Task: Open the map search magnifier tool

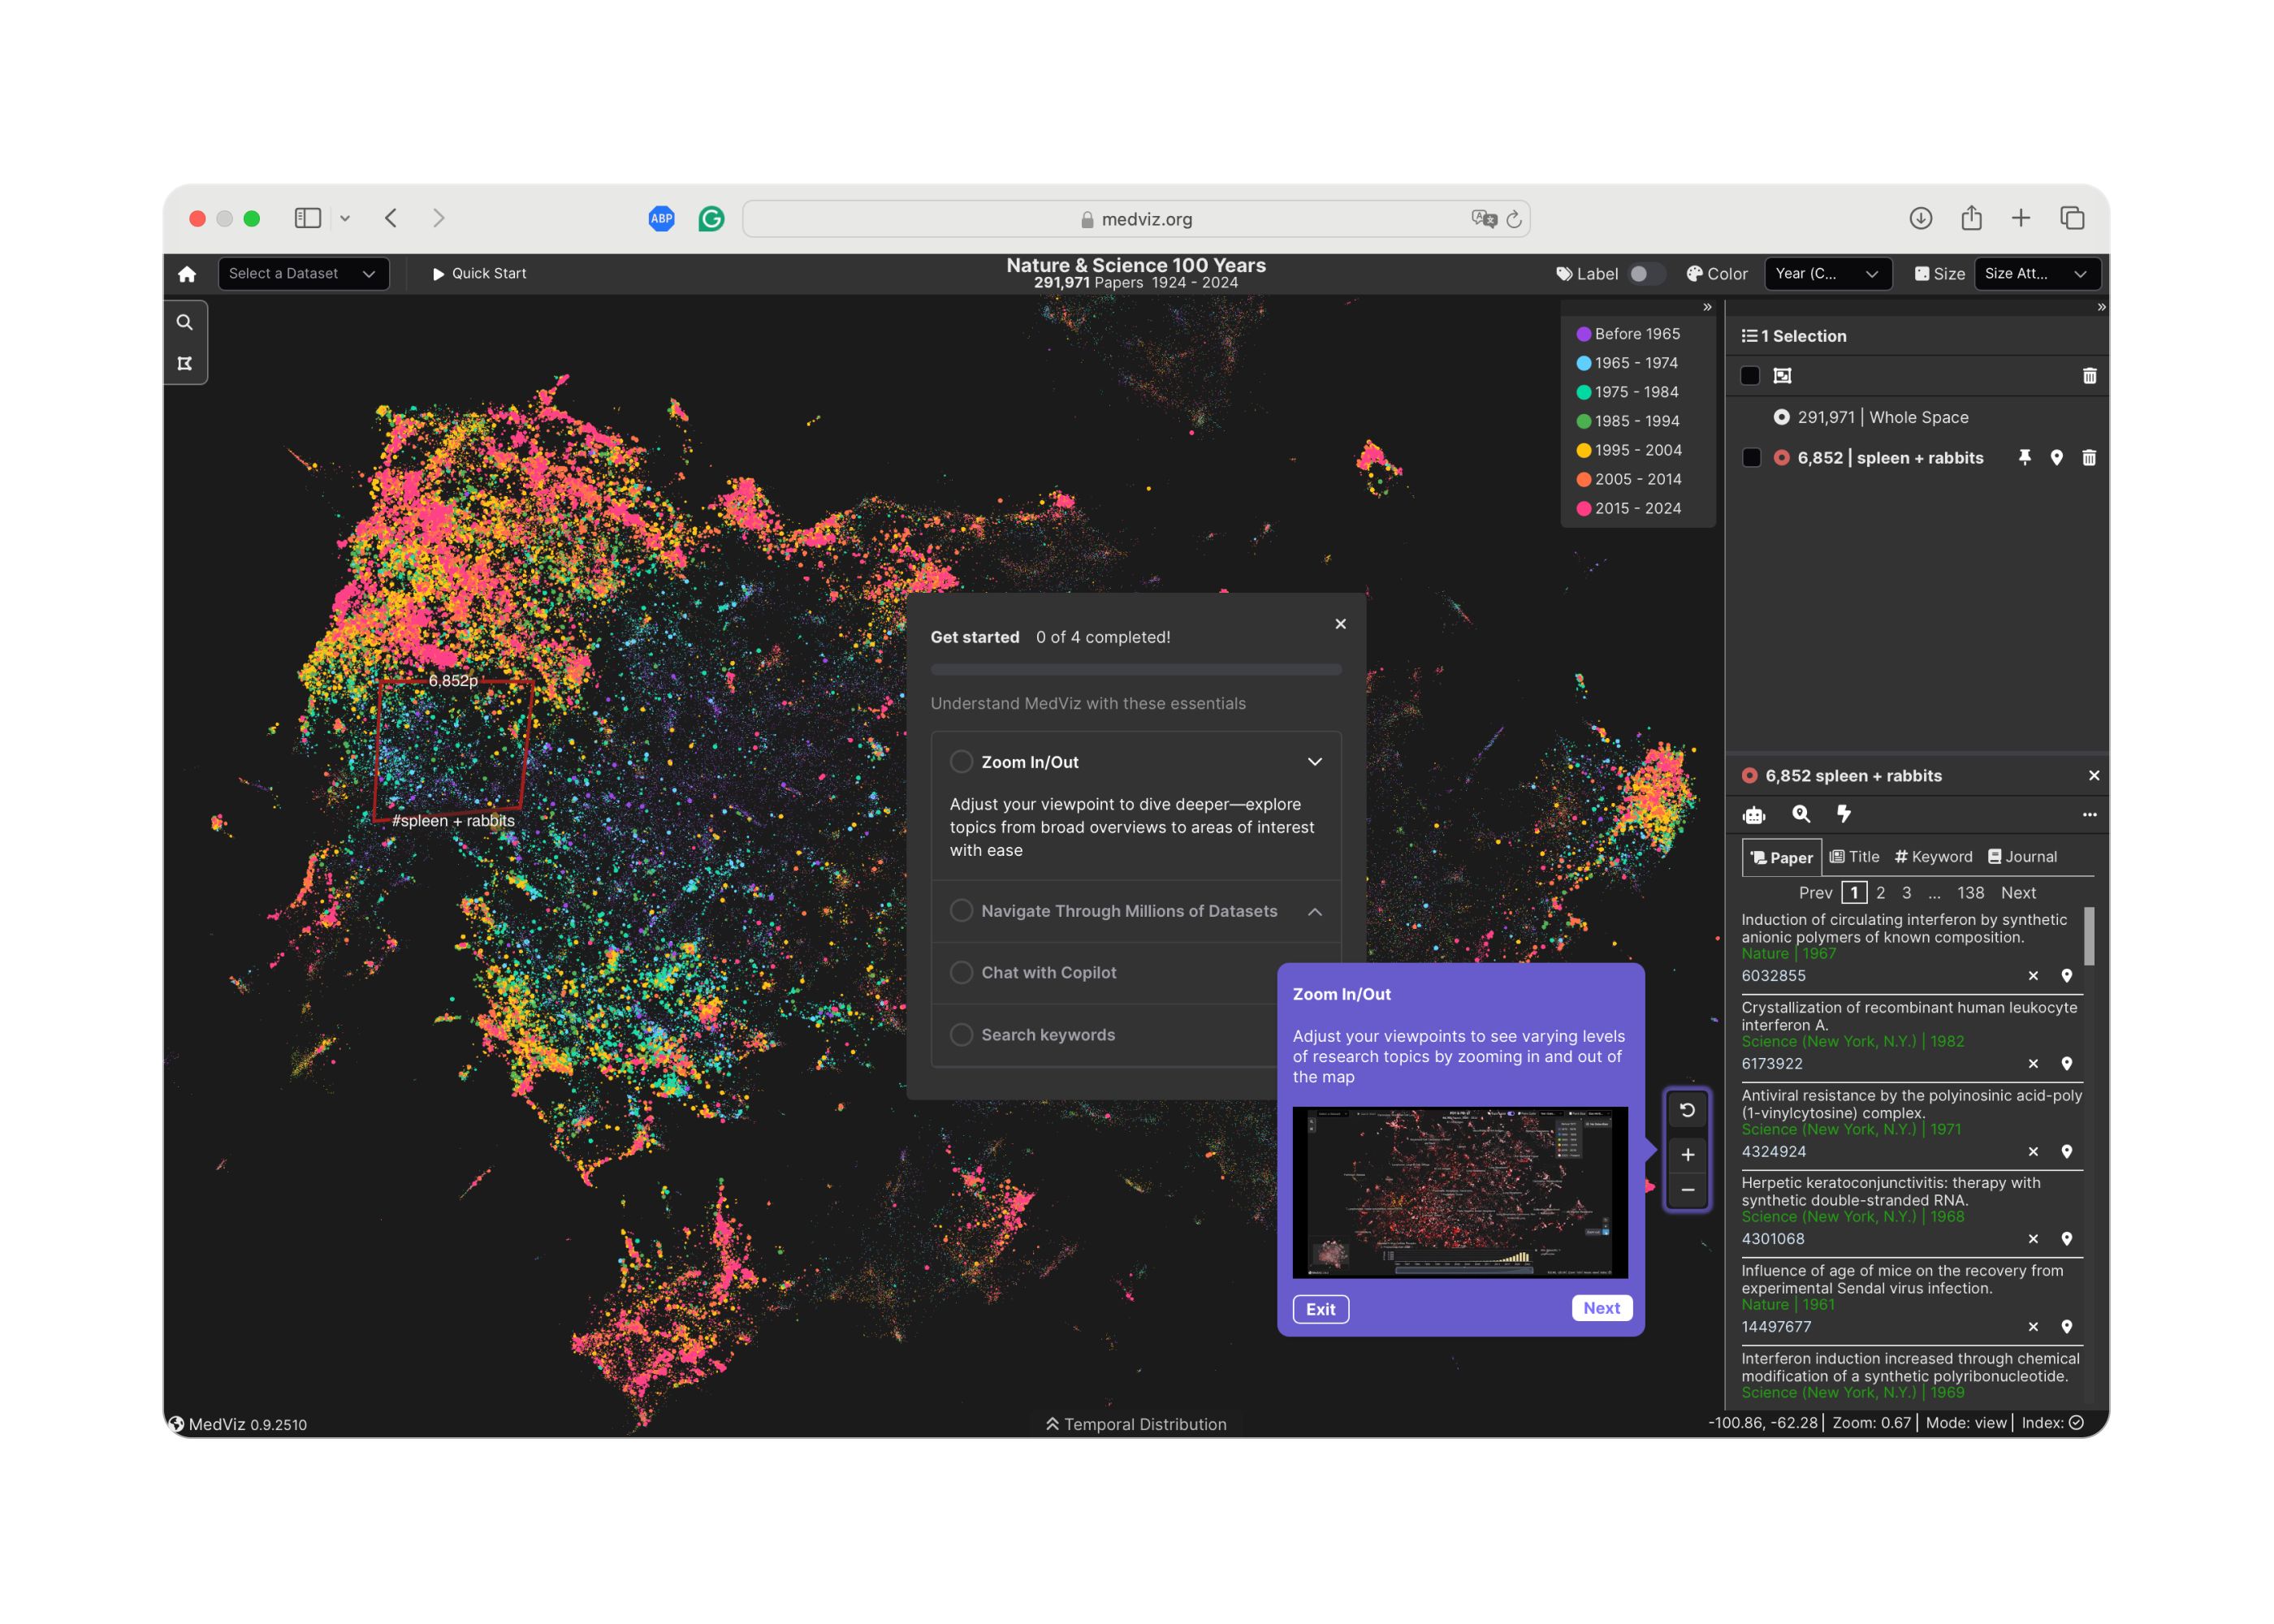Action: coord(185,322)
